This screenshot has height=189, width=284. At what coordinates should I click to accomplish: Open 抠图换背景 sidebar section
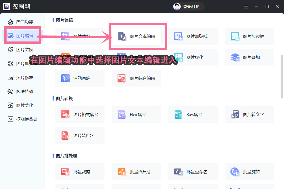pos(22,119)
